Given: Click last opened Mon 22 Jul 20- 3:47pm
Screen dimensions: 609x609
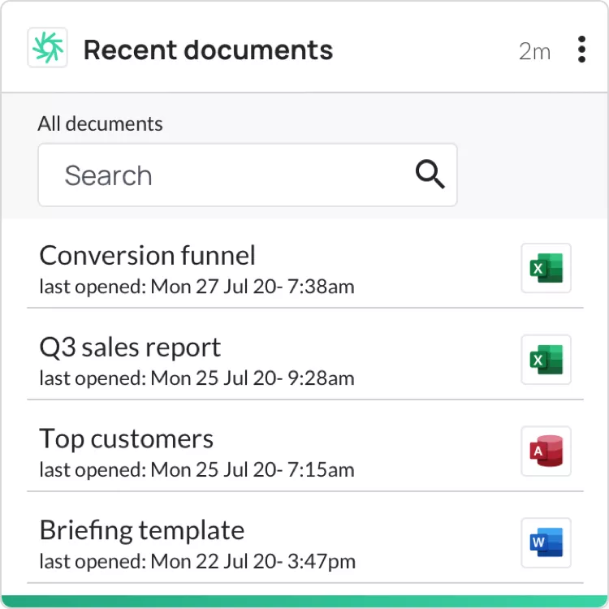Looking at the screenshot, I should [x=197, y=562].
